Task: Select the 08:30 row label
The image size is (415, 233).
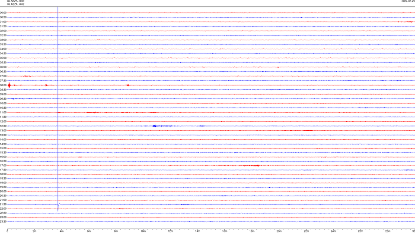Action: coord(3,90)
